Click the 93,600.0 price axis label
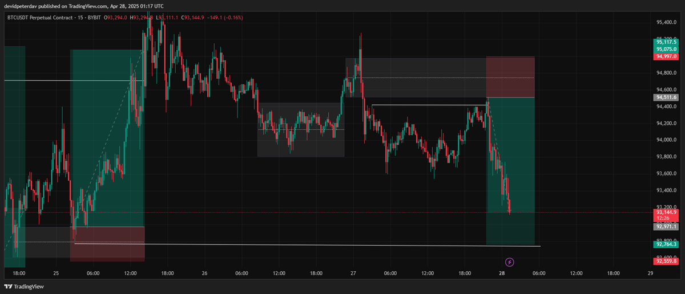 666,174
